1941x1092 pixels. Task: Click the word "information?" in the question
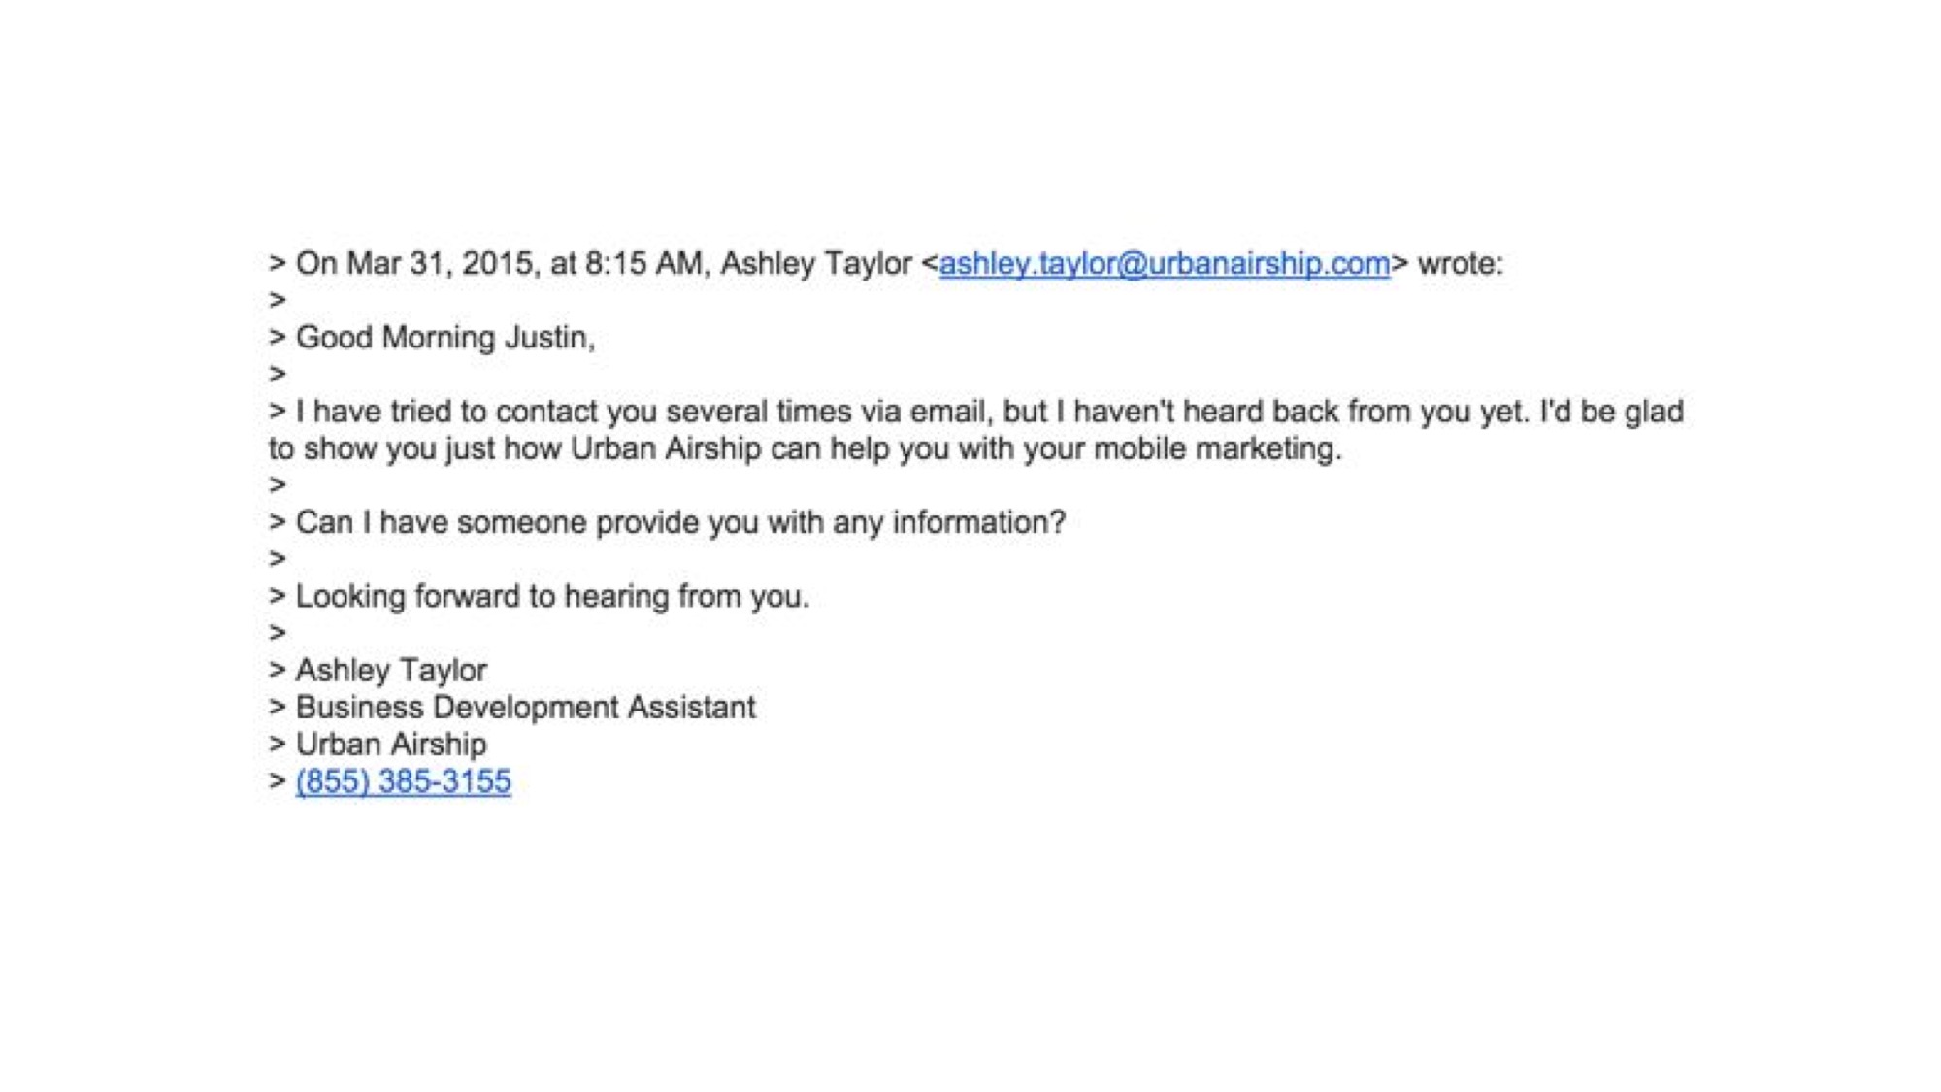[978, 522]
